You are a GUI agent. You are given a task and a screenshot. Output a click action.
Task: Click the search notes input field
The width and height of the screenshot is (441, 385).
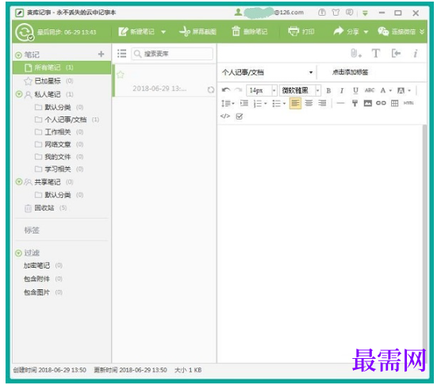click(172, 54)
